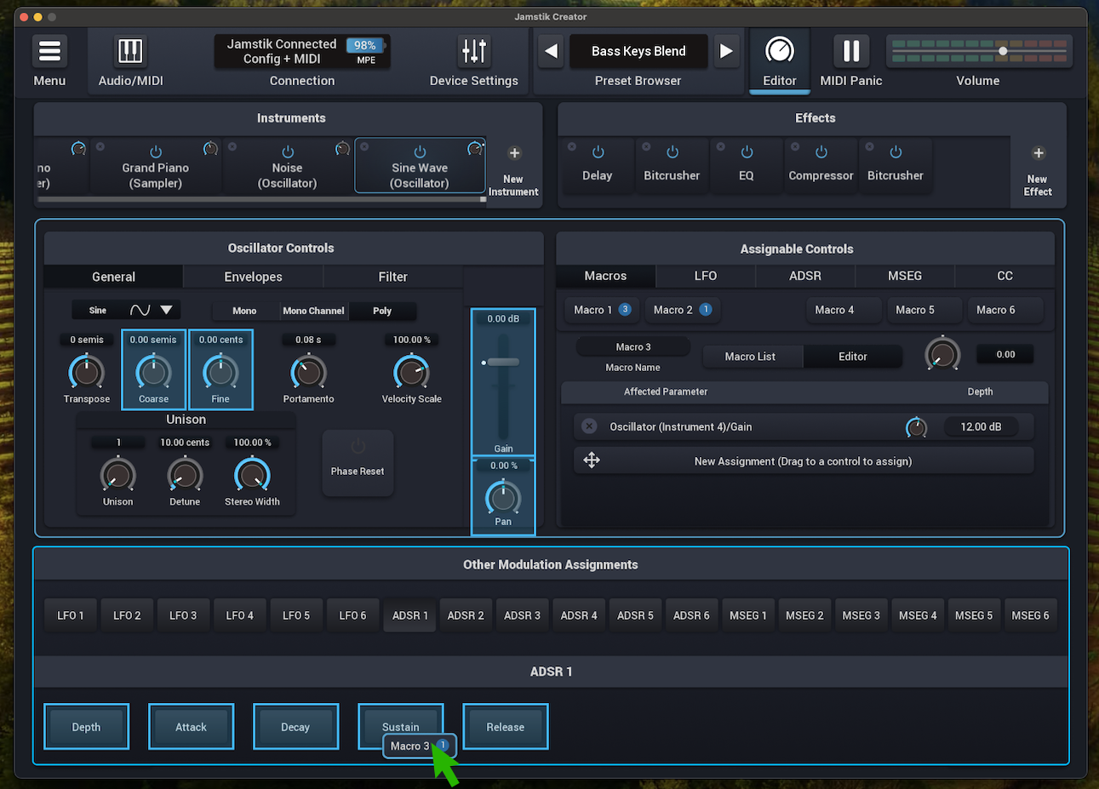Adjust the master Volume slider
Screen dimensions: 1099x789
click(x=1003, y=51)
